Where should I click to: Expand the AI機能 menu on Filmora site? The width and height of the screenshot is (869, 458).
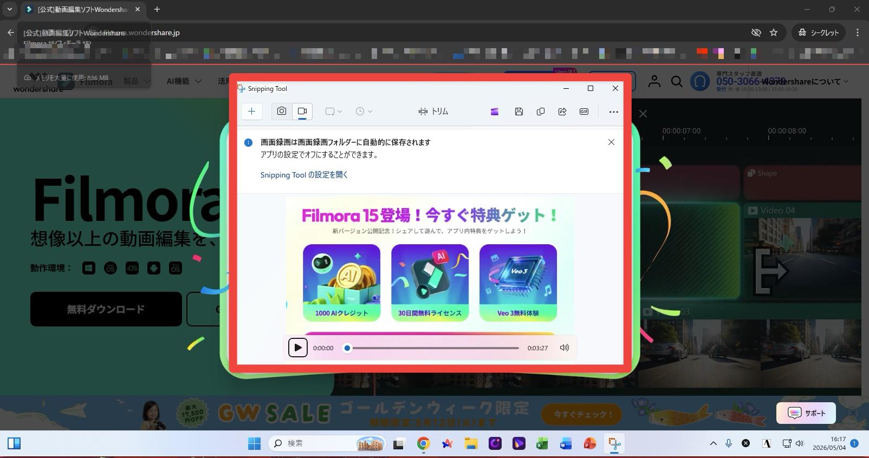point(184,81)
